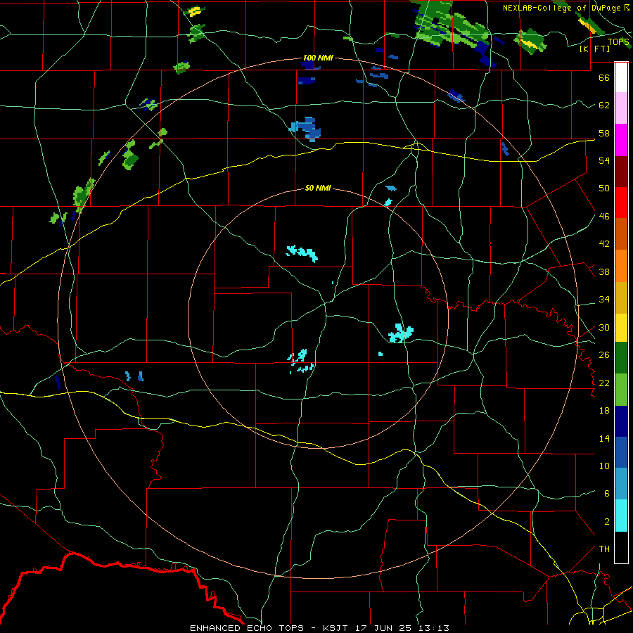
Task: Click the '6' legend value
Action: click(607, 494)
